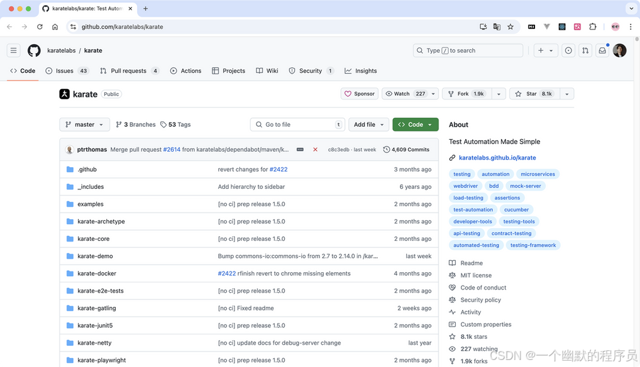Open the browser extensions puzzle icon
The image size is (640, 367).
[593, 26]
